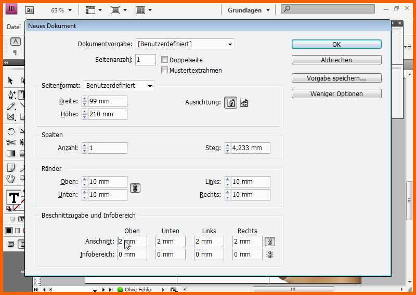Select the Scissors tool in toolbox
Image resolution: width=416 pixels, height=295 pixels.
click(11, 142)
